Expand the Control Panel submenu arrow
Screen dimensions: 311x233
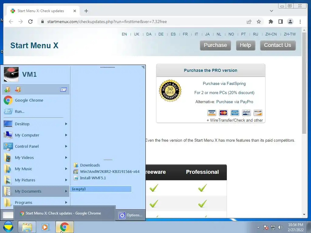click(66, 147)
